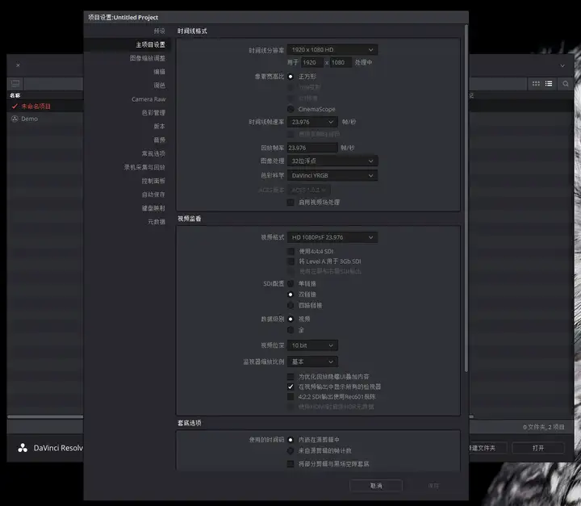The width and height of the screenshot is (581, 506).
Task: Click the DaVinci Resolve logo icon
Action: tap(23, 448)
